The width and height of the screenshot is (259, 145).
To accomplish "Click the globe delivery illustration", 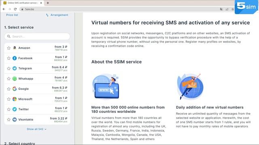I will [190, 87].
